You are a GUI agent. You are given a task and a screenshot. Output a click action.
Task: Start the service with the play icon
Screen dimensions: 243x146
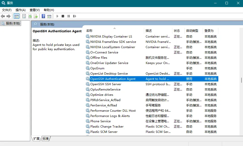pos(57,16)
